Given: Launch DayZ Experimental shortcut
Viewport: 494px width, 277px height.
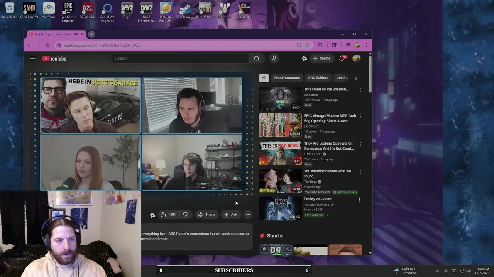Looking at the screenshot, I should point(147,12).
